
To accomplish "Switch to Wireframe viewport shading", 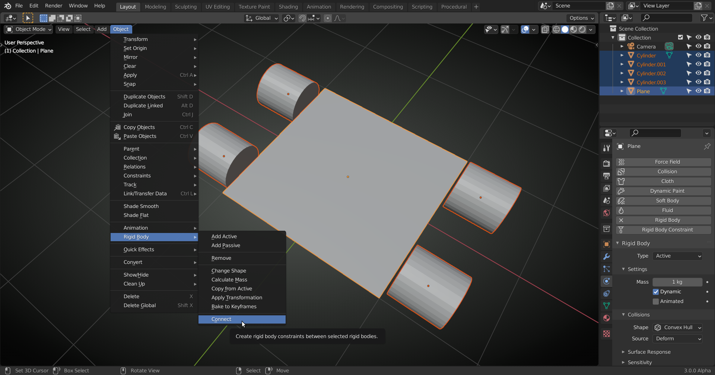I will point(556,29).
